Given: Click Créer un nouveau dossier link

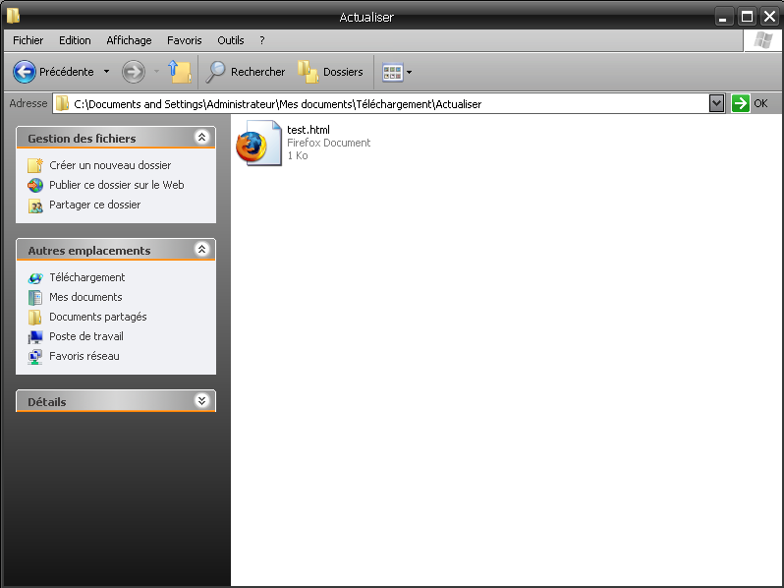Looking at the screenshot, I should (x=110, y=165).
